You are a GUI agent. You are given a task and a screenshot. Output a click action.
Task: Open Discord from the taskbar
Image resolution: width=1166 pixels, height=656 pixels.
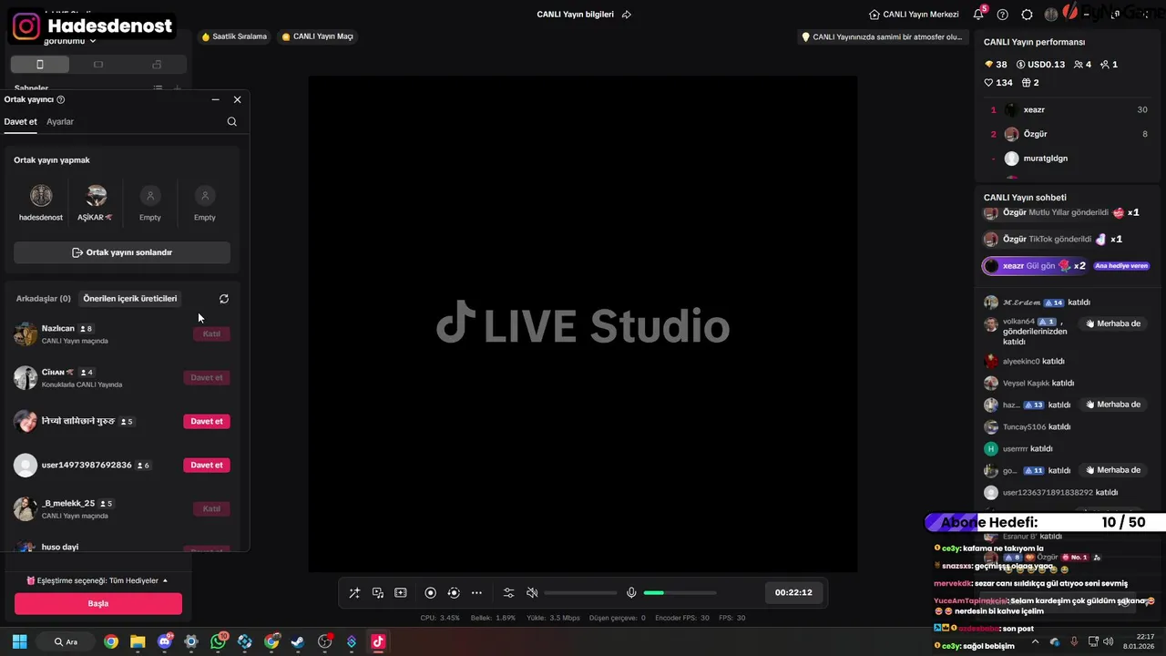pos(165,641)
